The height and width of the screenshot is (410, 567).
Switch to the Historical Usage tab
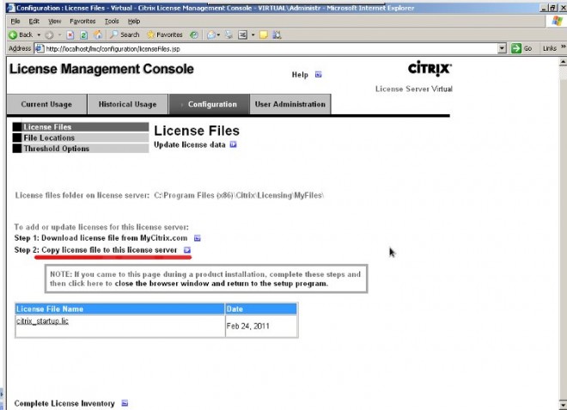pos(128,104)
